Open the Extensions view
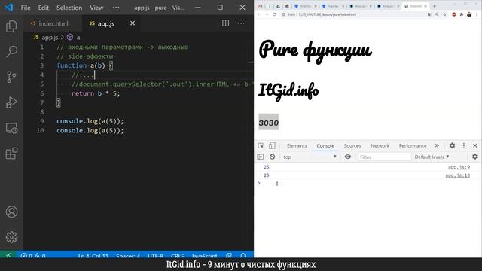The height and width of the screenshot is (271, 482). 11,154
